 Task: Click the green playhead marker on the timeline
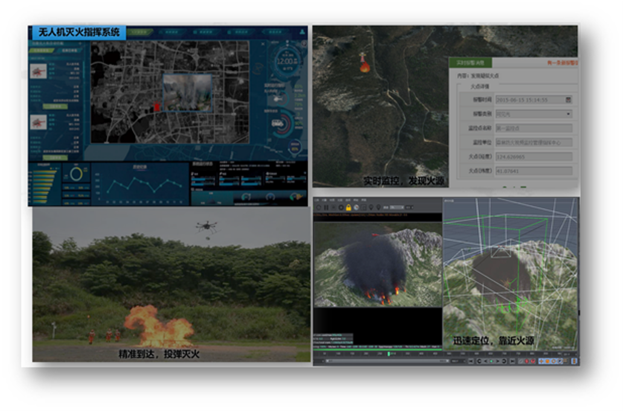pyautogui.click(x=389, y=354)
